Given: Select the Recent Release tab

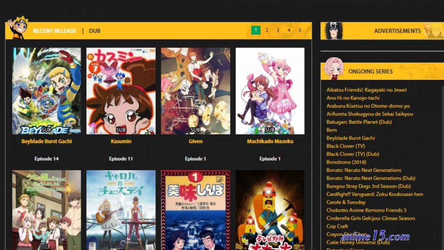Looking at the screenshot, I should [55, 31].
